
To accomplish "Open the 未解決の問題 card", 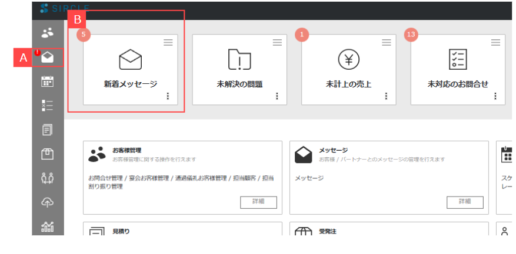I will pyautogui.click(x=239, y=69).
